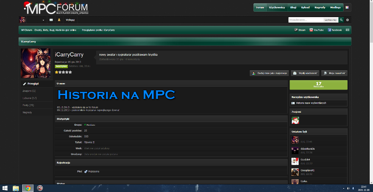Click Wyślij wiadomość button
The height and width of the screenshot is (192, 373).
tap(305, 73)
